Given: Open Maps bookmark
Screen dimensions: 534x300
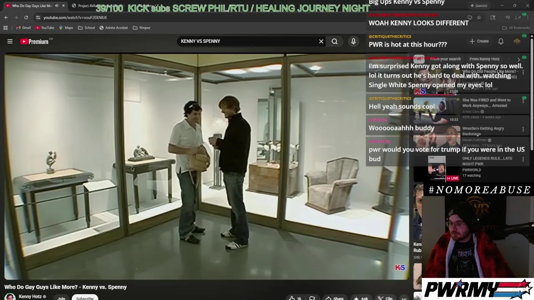Looking at the screenshot, I should tap(66, 28).
